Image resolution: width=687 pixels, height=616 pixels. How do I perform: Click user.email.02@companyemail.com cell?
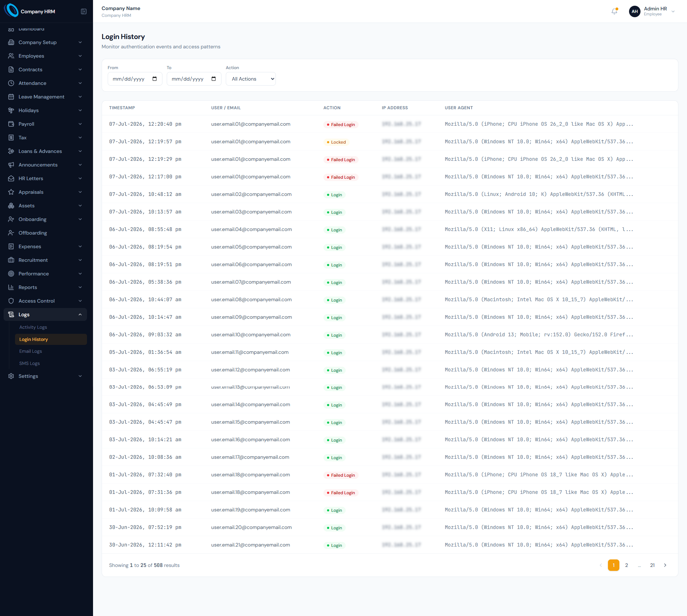(x=251, y=194)
